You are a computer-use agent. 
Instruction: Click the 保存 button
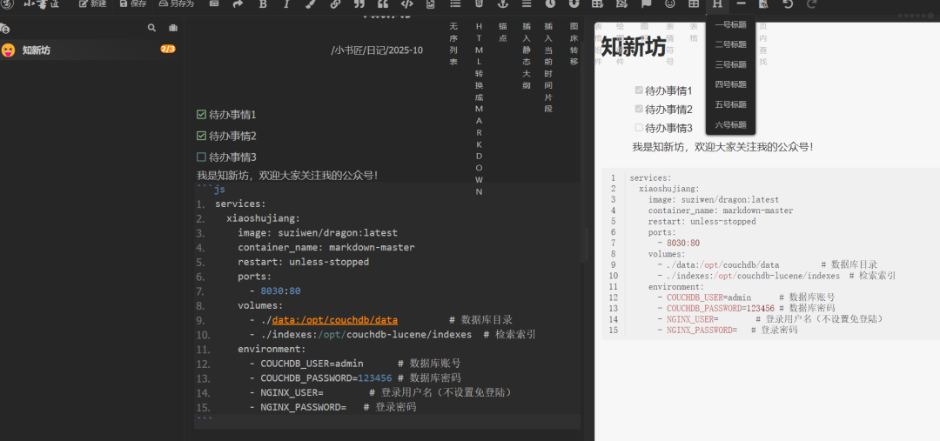(x=132, y=4)
